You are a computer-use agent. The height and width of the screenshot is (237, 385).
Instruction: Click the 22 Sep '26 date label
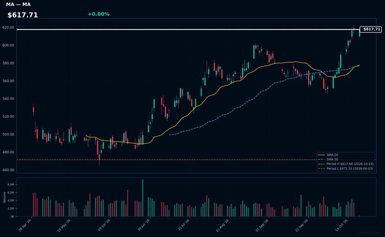coord(302,225)
